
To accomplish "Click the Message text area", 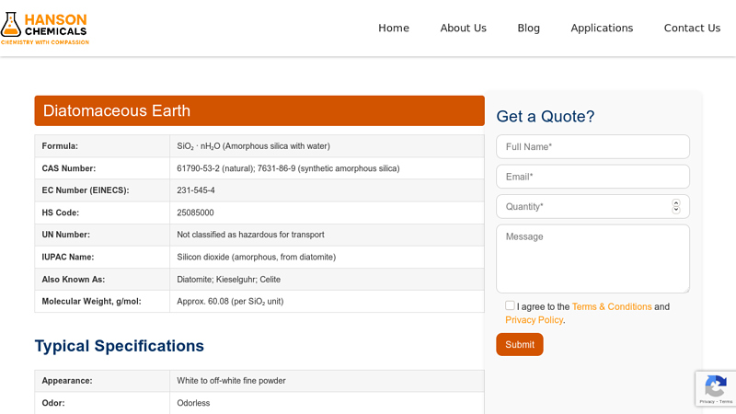I will 592,259.
